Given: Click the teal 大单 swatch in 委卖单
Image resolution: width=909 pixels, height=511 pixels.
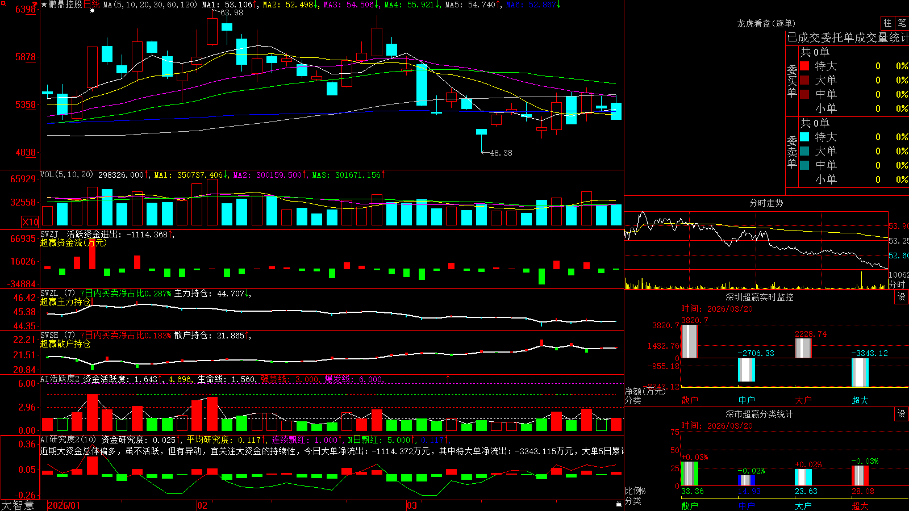Looking at the screenshot, I should (x=804, y=151).
